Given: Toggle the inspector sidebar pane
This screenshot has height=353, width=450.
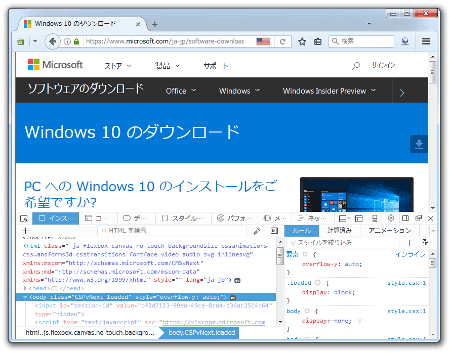Looking at the screenshot, I should pyautogui.click(x=274, y=231).
